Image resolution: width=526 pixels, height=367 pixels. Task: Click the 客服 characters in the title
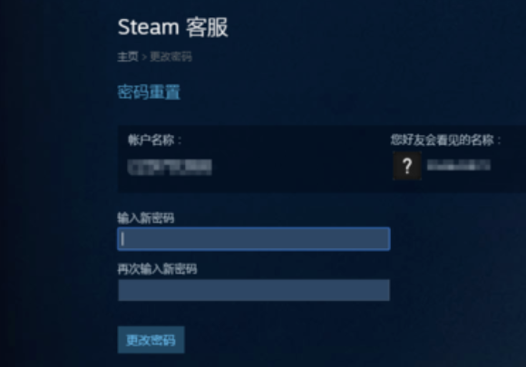tap(207, 27)
